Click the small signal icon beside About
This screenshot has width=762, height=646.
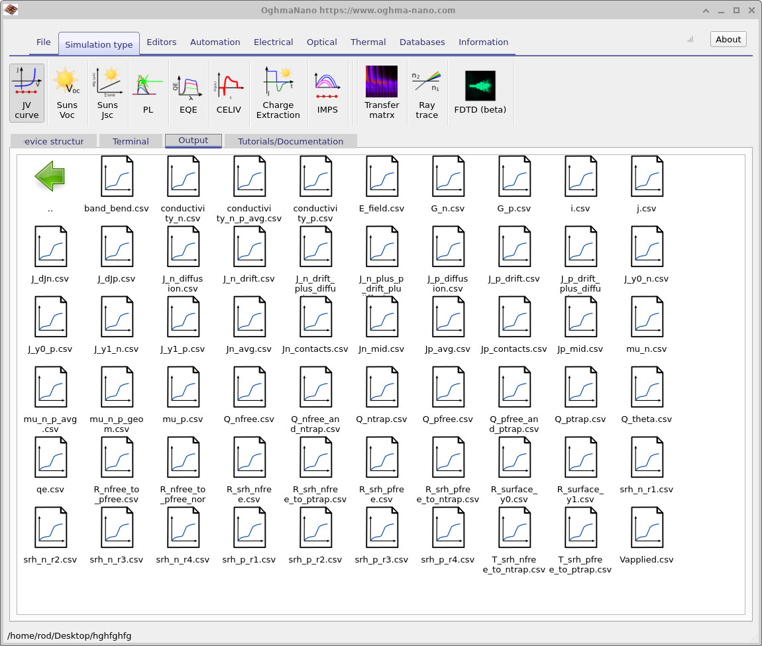(x=690, y=39)
